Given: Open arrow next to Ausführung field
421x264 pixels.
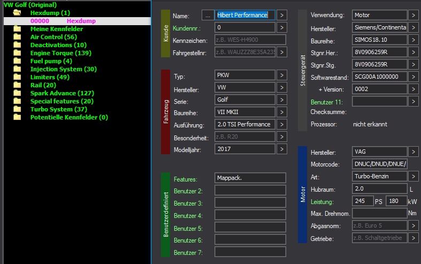Looking at the screenshot, I should (x=282, y=124).
